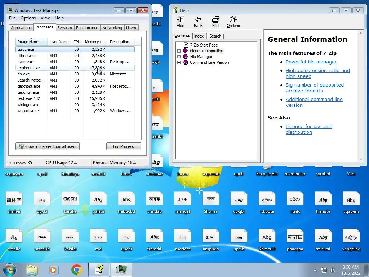The width and height of the screenshot is (369, 277).
Task: Select the mangal font file icon
Action: (183, 202)
